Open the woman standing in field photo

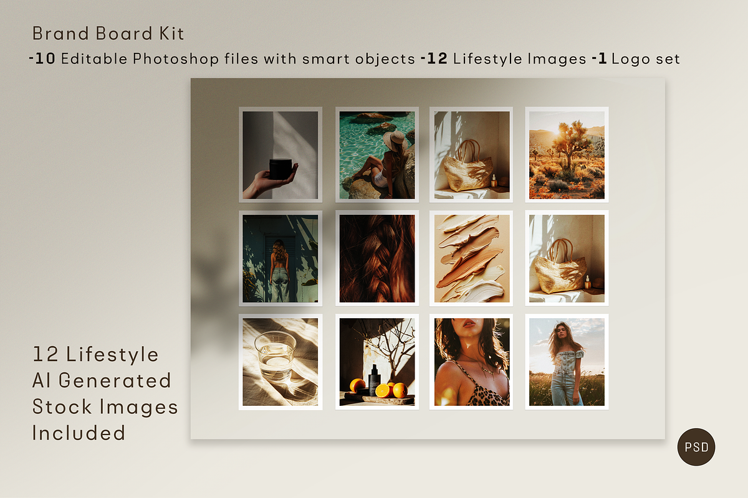click(x=567, y=362)
